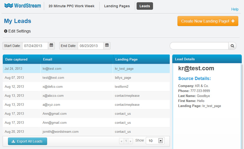Open the Help link
The image size is (244, 149).
pyautogui.click(x=235, y=9)
